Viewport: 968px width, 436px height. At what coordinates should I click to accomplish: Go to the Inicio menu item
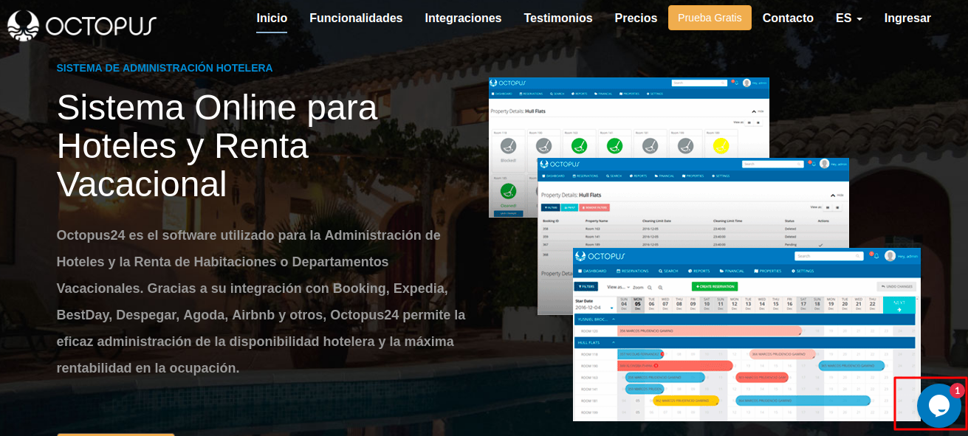coord(272,18)
